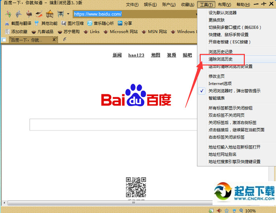
Task: Click the koi fish icon in toolbar
Action: [39, 14]
